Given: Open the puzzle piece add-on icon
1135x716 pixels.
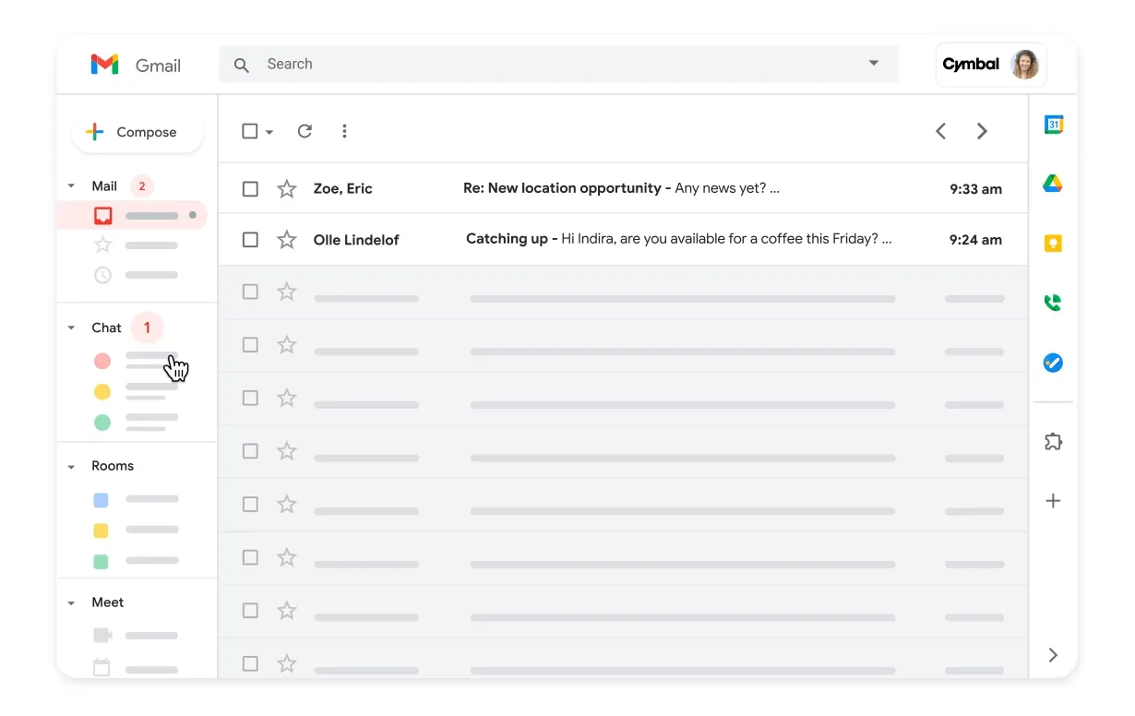Looking at the screenshot, I should click(x=1053, y=442).
